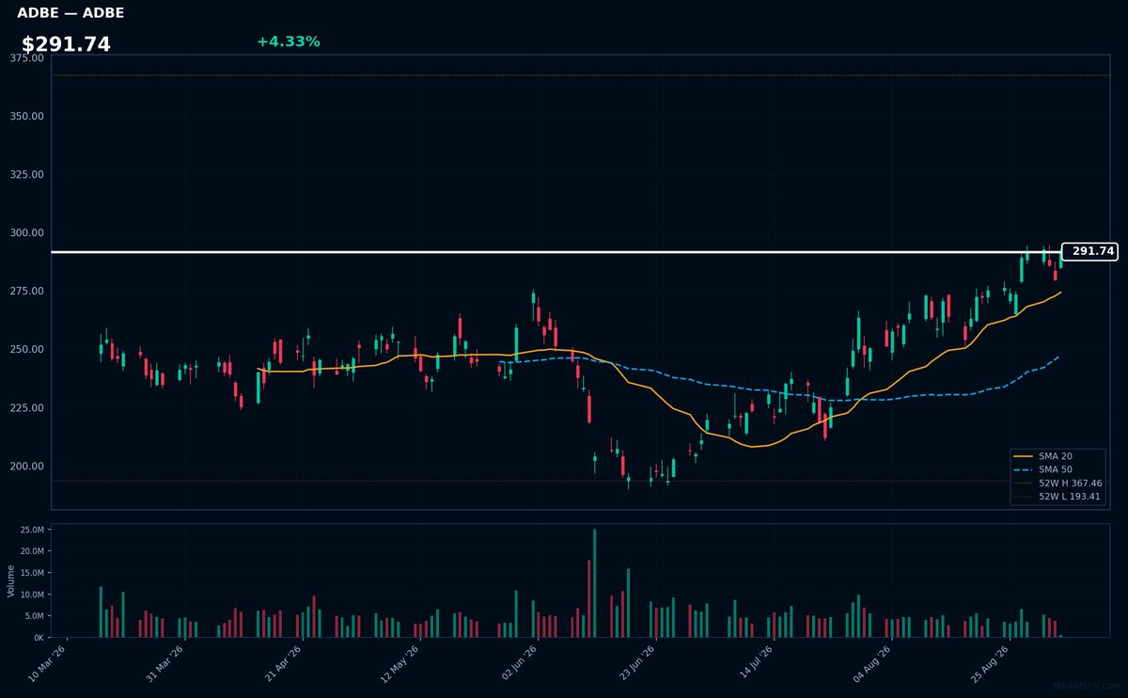Click the 25 Aug '26 date label
Image resolution: width=1128 pixels, height=698 pixels.
click(990, 663)
